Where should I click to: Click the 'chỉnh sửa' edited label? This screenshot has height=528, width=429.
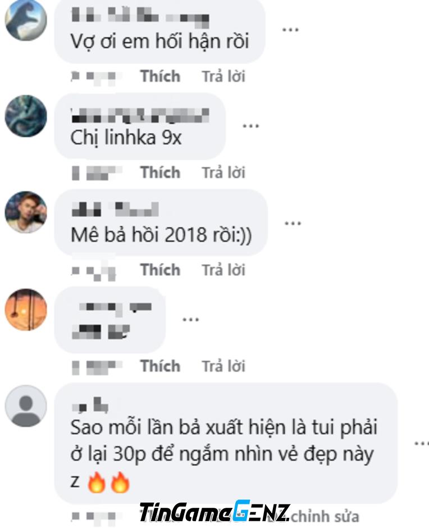(325, 517)
